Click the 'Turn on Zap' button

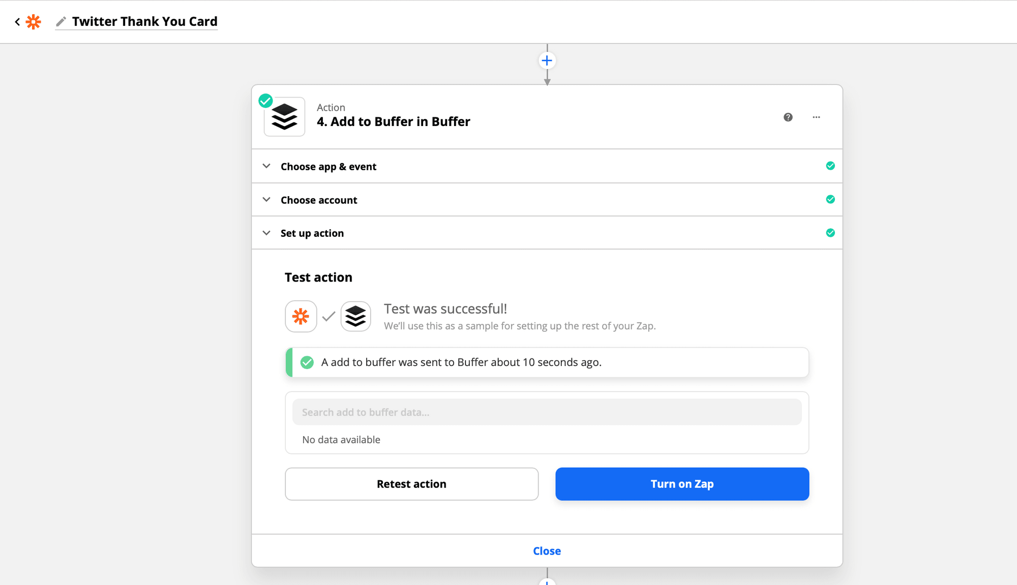(x=682, y=484)
